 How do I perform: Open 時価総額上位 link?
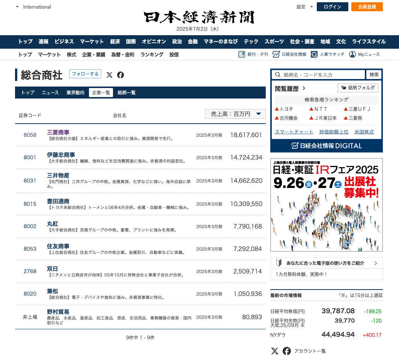tap(334, 132)
